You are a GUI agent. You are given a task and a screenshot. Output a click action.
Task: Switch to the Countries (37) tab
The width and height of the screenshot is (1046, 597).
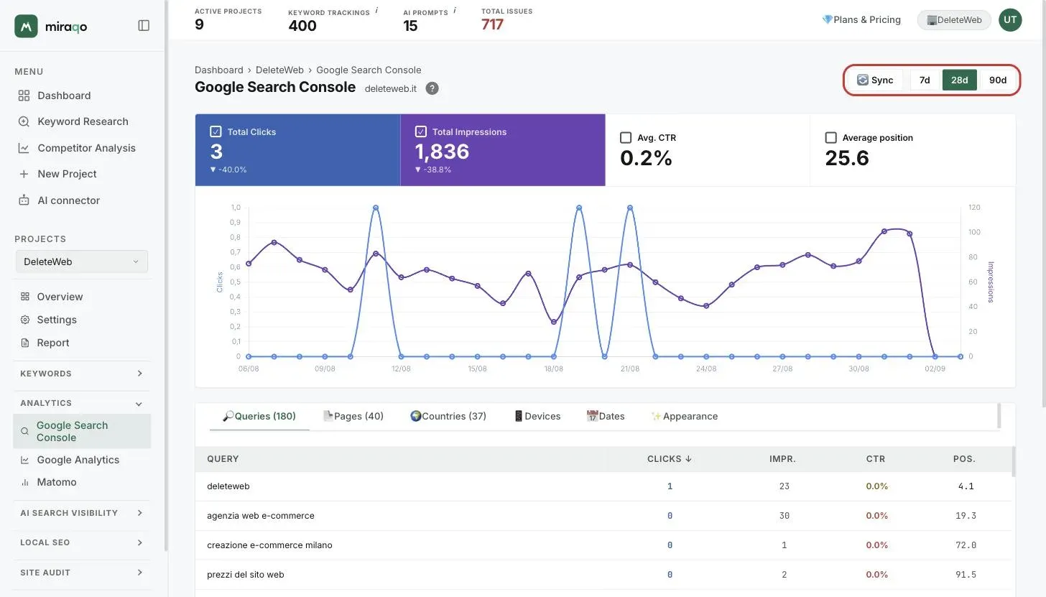pos(448,416)
